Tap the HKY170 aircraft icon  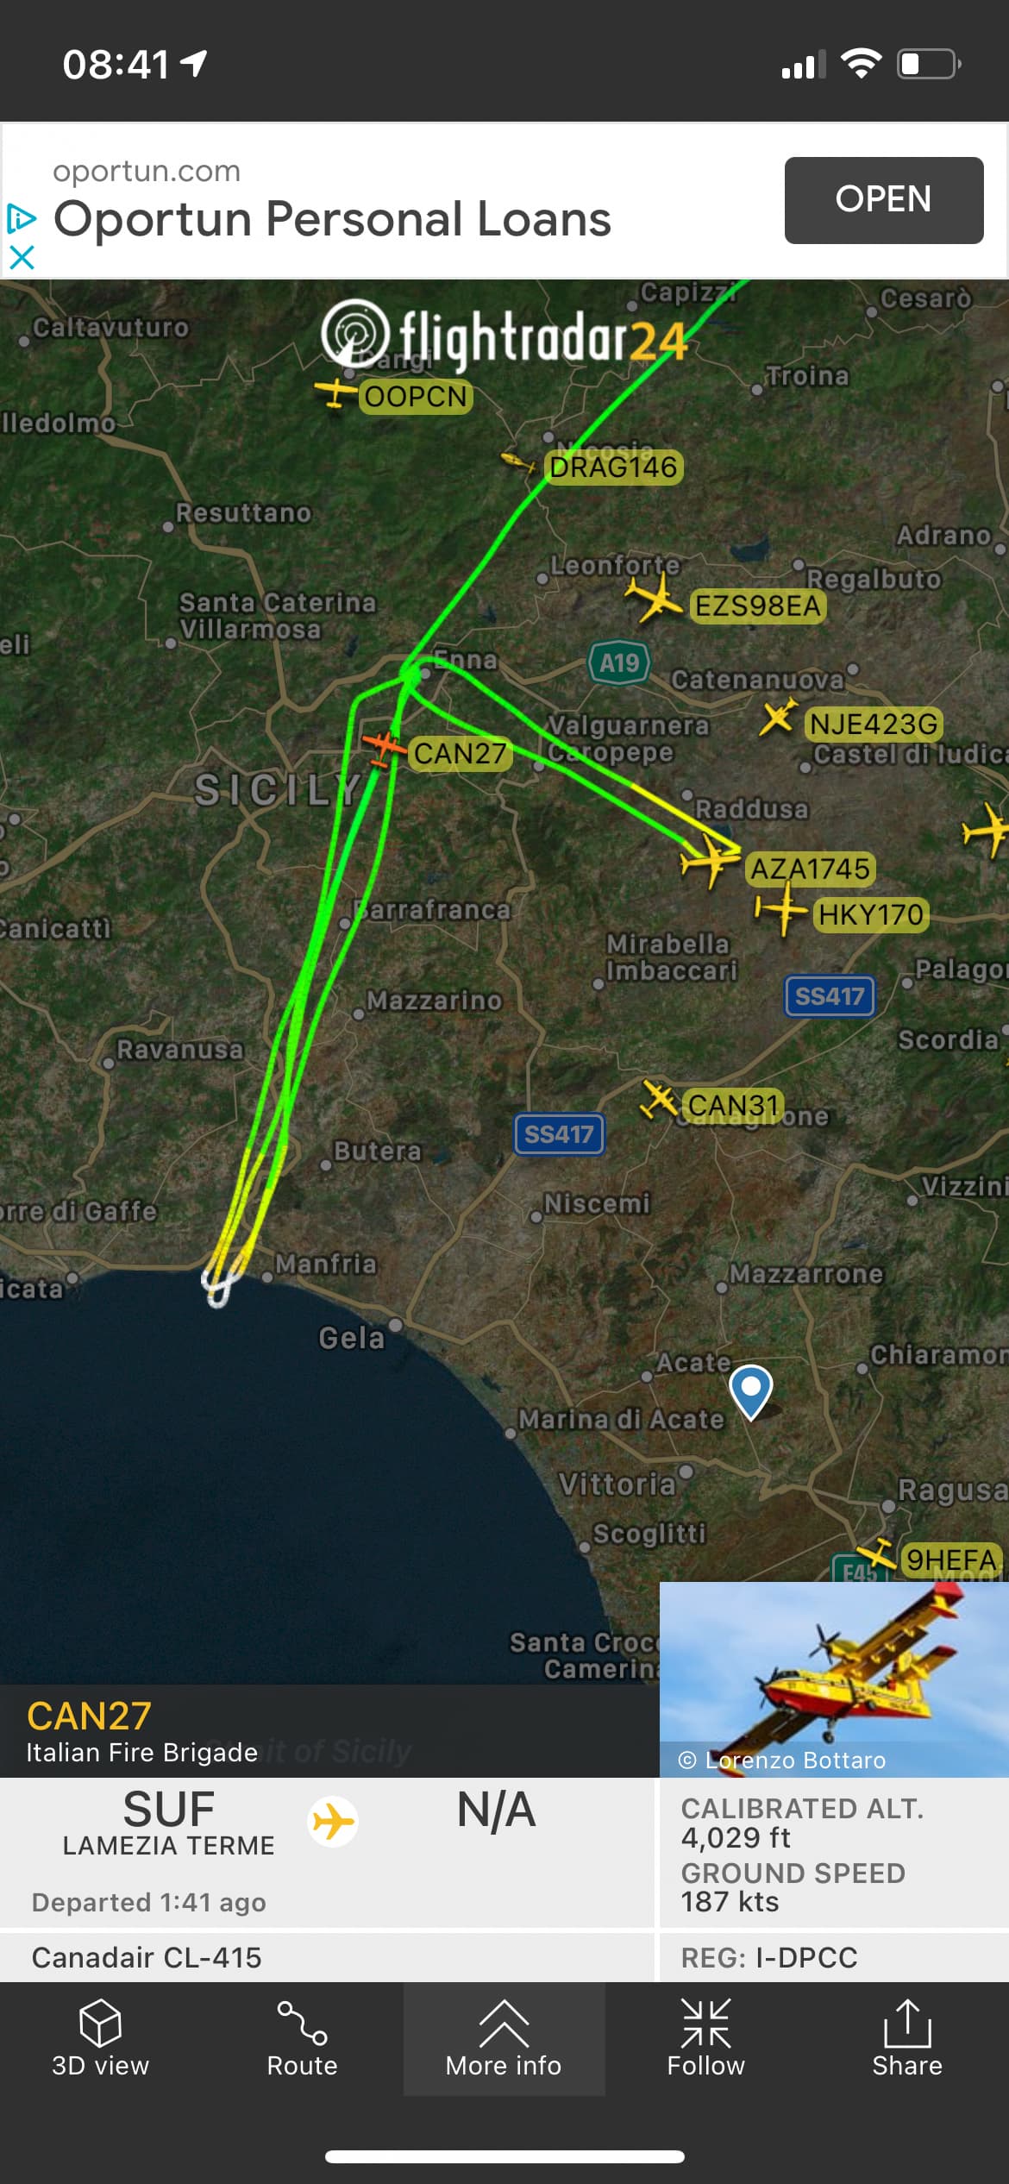click(x=780, y=908)
